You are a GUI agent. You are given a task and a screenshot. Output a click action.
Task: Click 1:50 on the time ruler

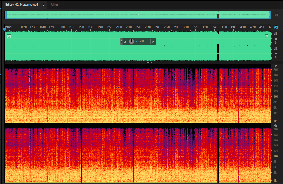[x=110, y=27]
